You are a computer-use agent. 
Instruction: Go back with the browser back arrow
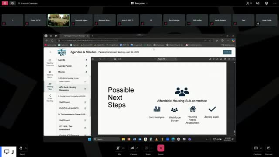[x=47, y=41]
